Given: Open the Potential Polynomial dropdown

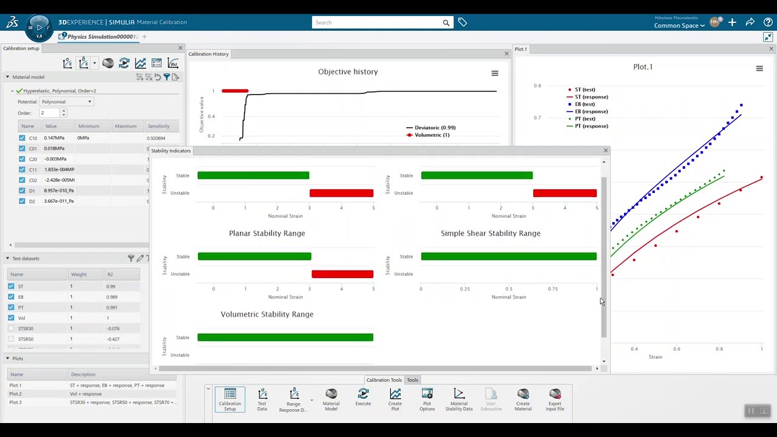Looking at the screenshot, I should (x=67, y=102).
